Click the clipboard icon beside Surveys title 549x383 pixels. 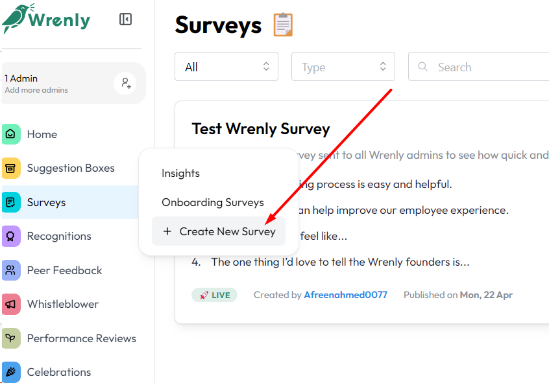(x=283, y=25)
